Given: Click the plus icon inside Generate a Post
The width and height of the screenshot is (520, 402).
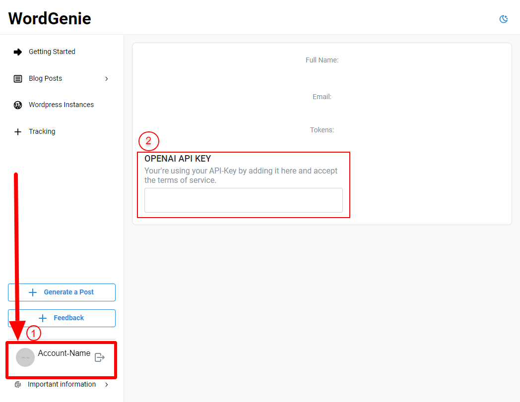Looking at the screenshot, I should 32,292.
